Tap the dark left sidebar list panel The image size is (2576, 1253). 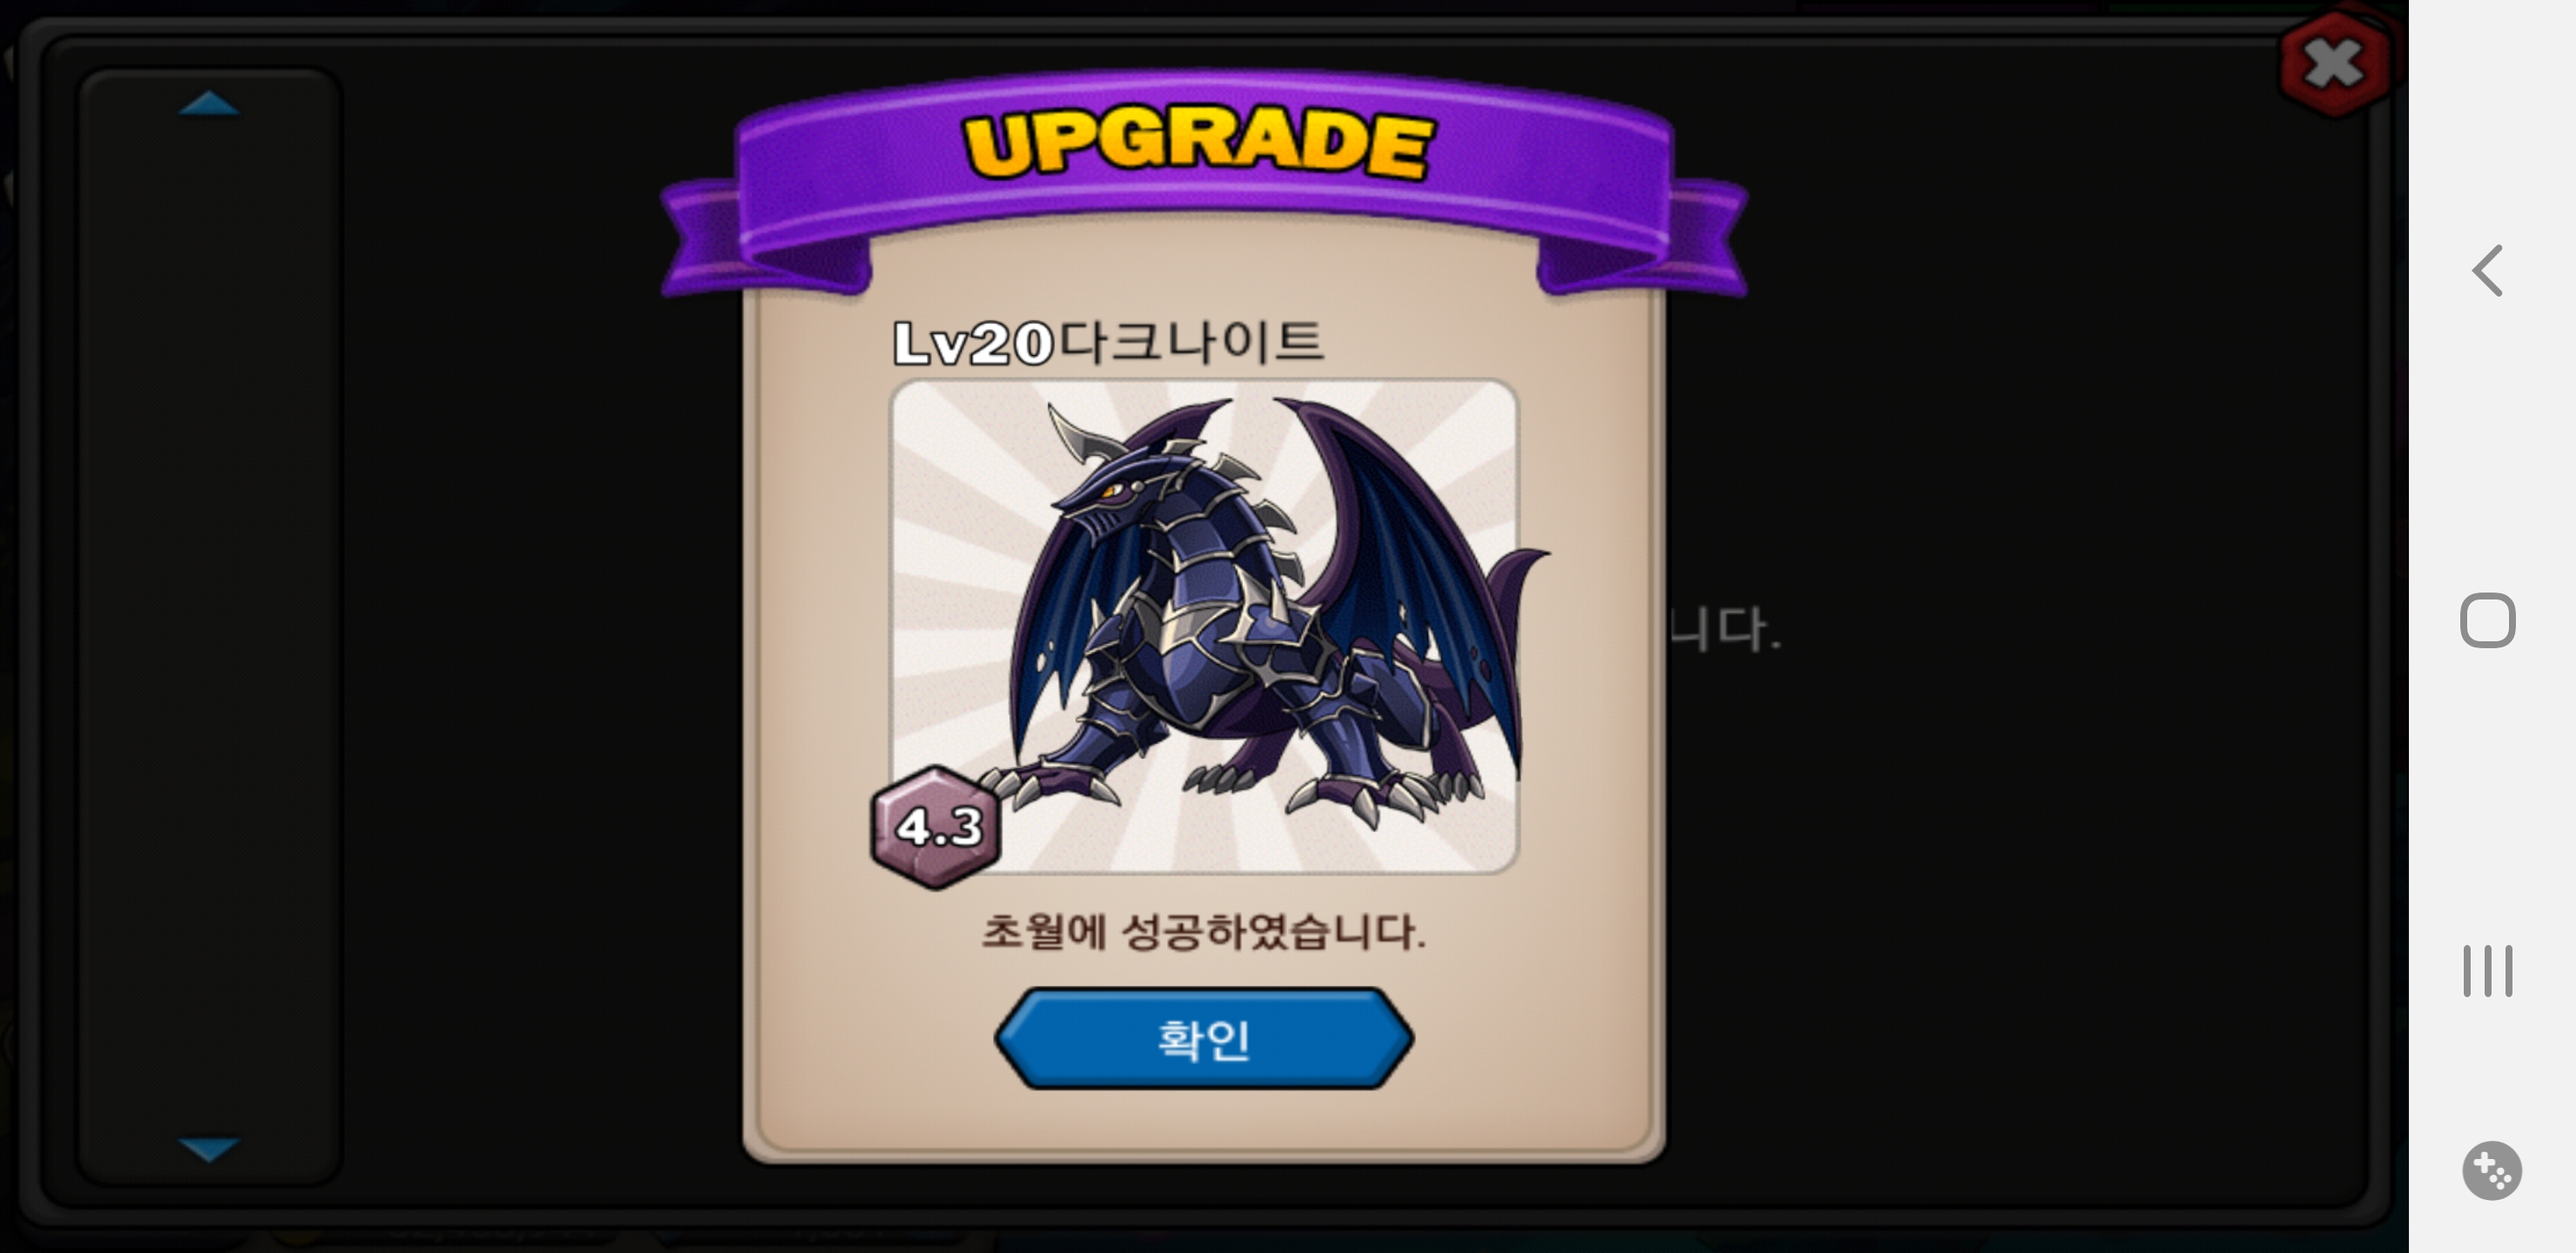point(209,627)
